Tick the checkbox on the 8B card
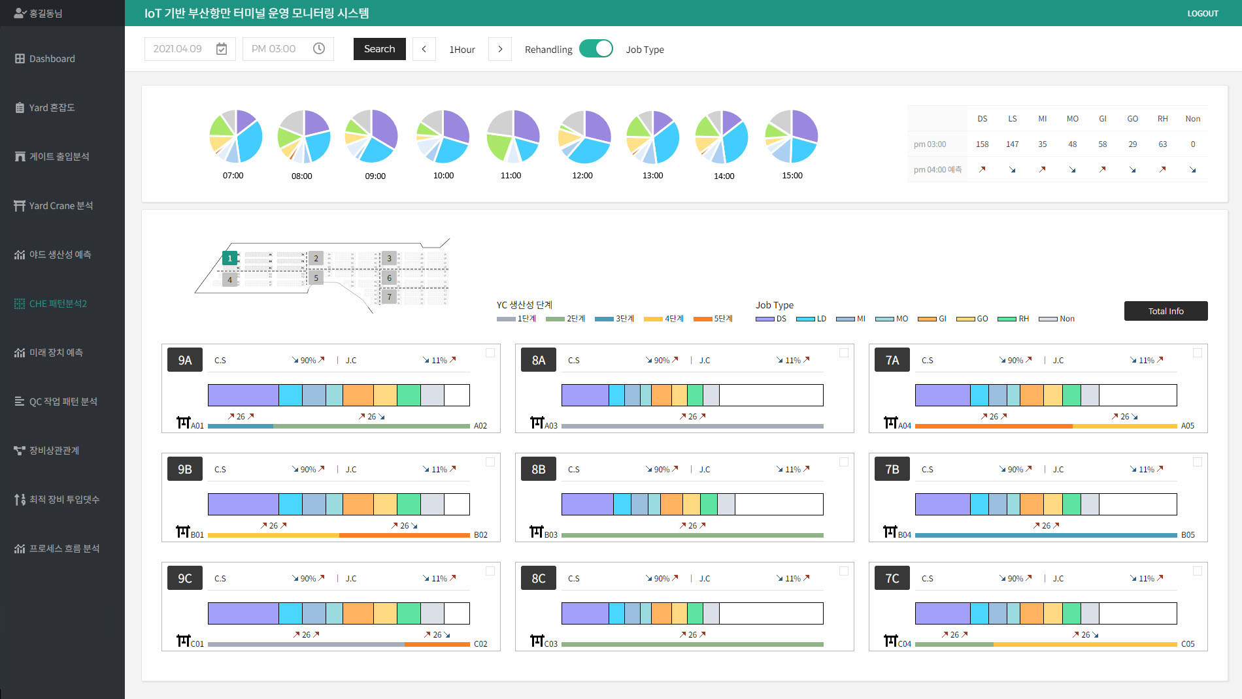 [844, 462]
